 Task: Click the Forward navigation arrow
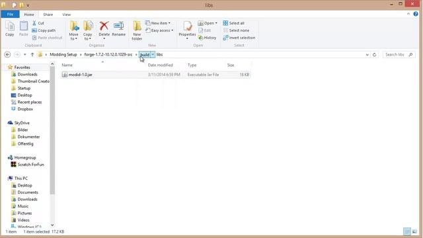(x=17, y=54)
